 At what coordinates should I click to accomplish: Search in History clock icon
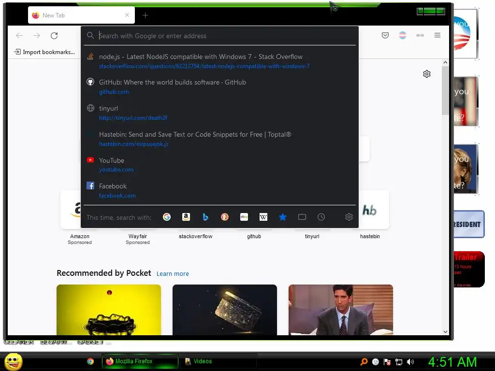[321, 217]
